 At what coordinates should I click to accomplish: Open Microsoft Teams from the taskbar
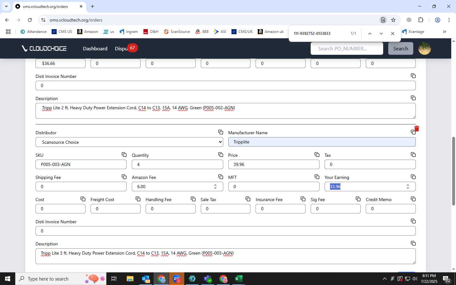tap(208, 279)
